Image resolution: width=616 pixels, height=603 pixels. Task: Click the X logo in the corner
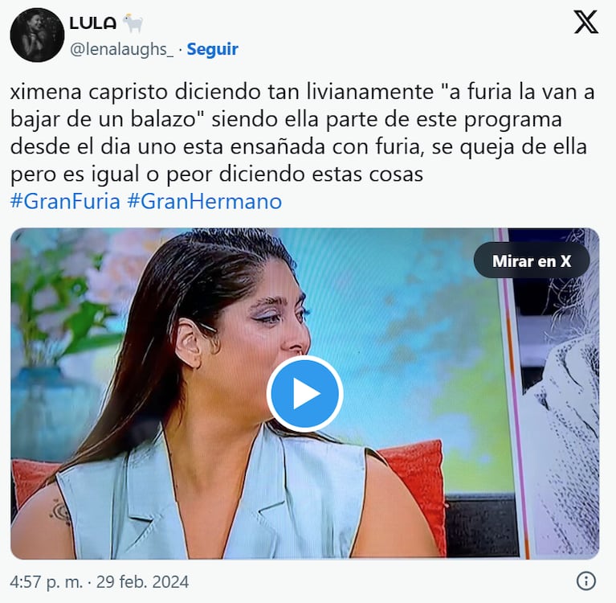585,23
